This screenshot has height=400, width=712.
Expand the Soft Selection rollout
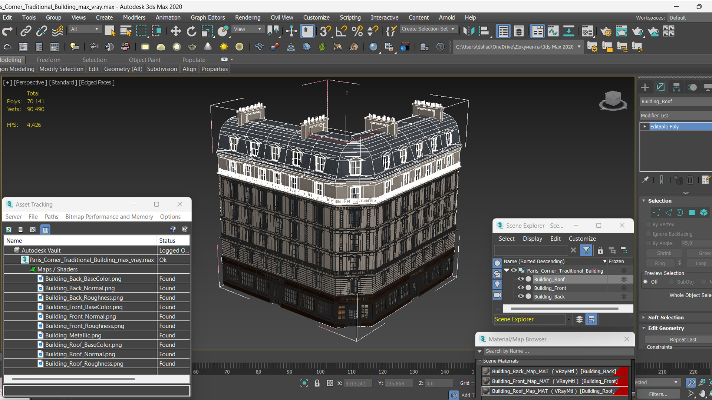[x=644, y=317]
